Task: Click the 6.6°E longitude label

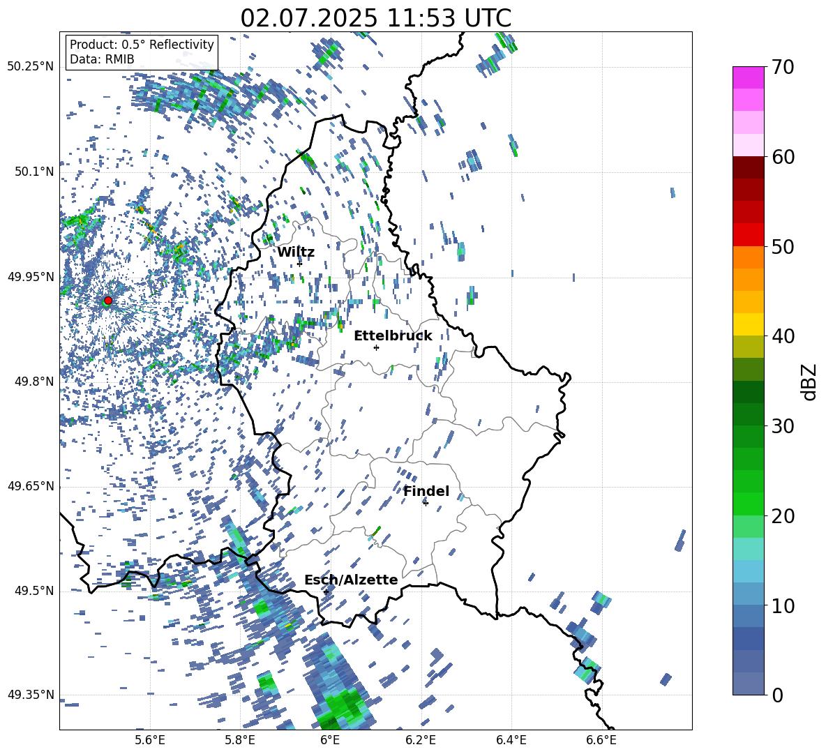Action: pos(601,740)
